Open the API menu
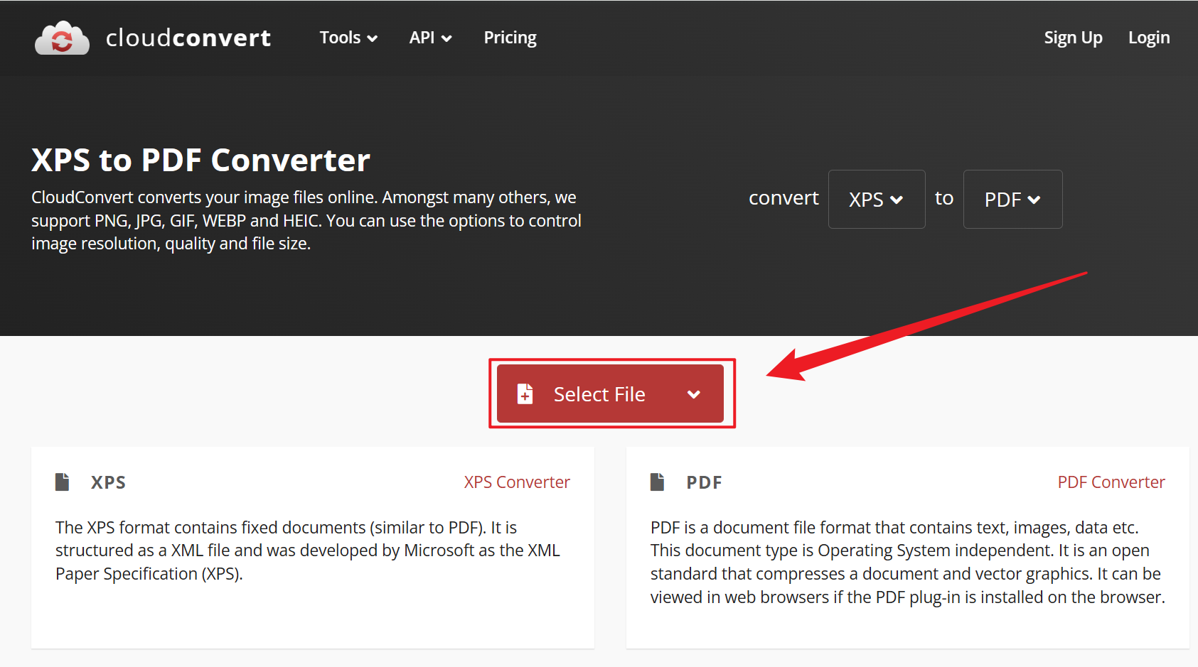Screen dimensions: 1198x667 point(430,38)
